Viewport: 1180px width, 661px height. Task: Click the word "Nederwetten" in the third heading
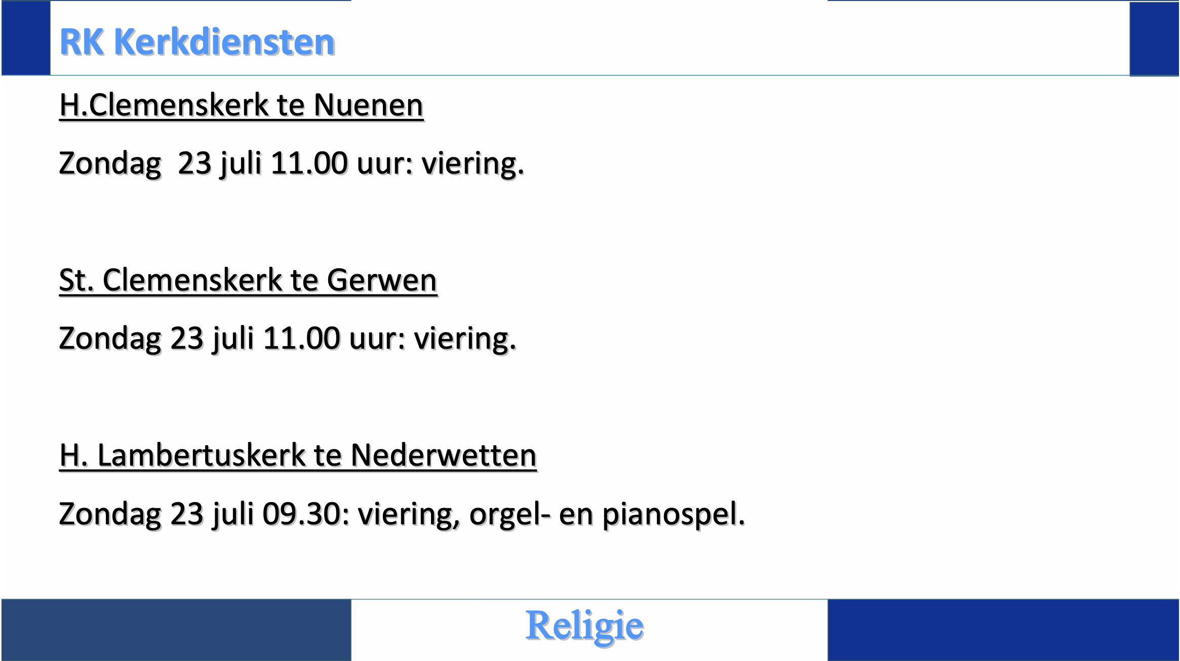pos(443,455)
